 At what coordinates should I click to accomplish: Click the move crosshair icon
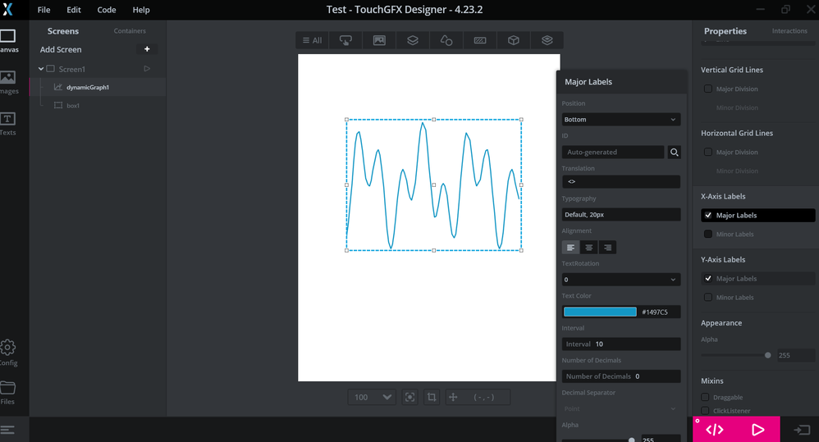pyautogui.click(x=453, y=397)
